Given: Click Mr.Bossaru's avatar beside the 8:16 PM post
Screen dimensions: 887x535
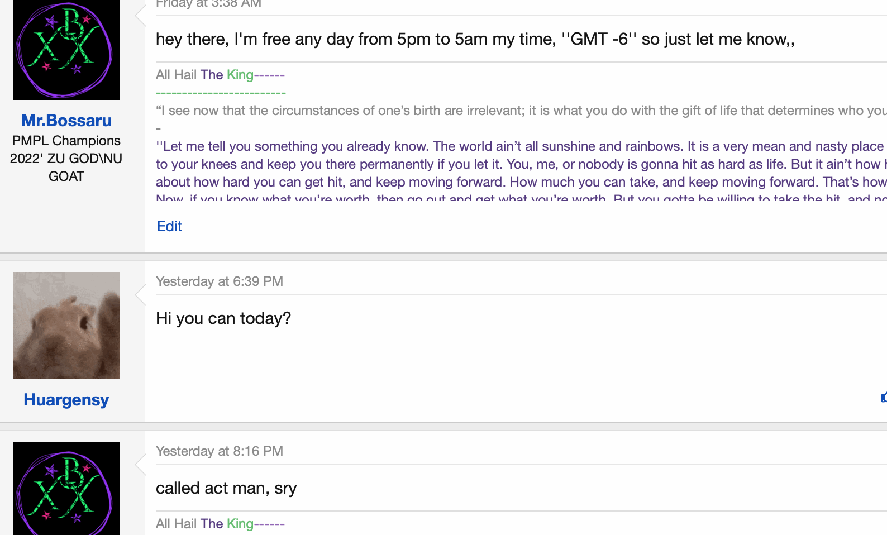Looking at the screenshot, I should click(66, 488).
